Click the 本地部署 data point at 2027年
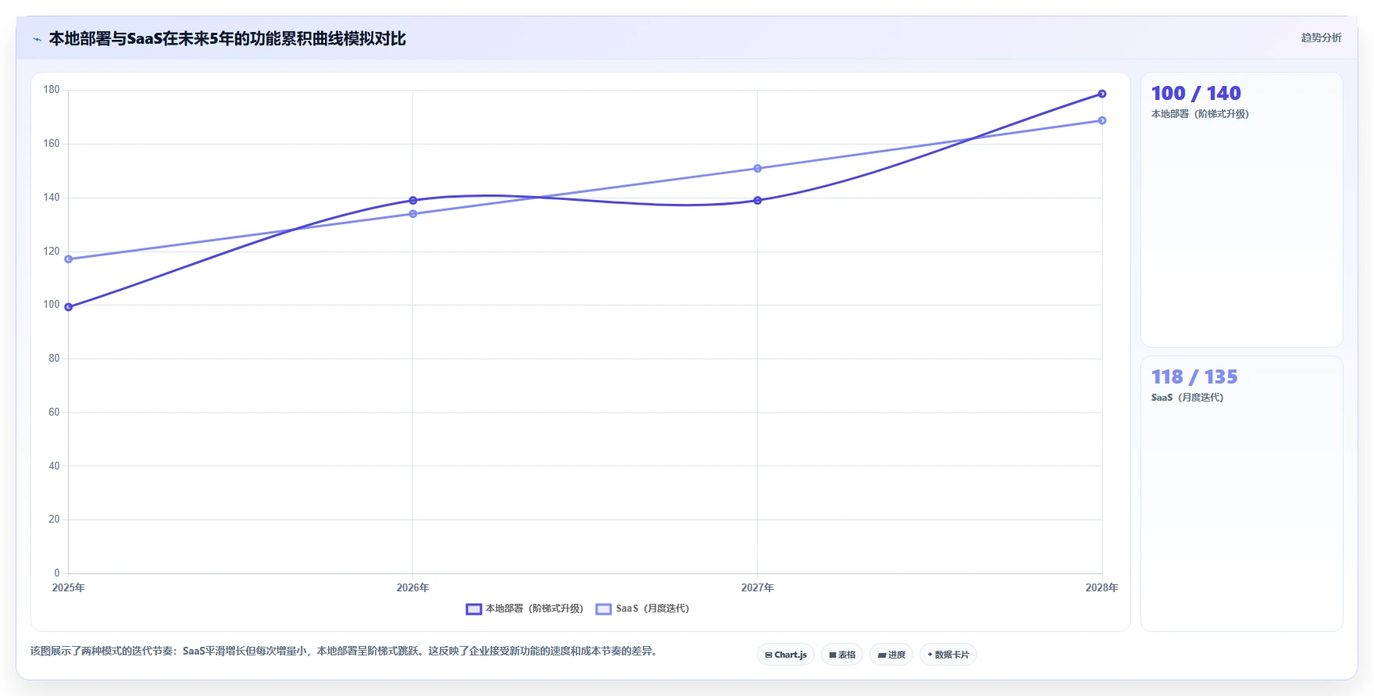1374x696 pixels. click(x=758, y=201)
